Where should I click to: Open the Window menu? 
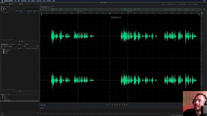[49, 1]
